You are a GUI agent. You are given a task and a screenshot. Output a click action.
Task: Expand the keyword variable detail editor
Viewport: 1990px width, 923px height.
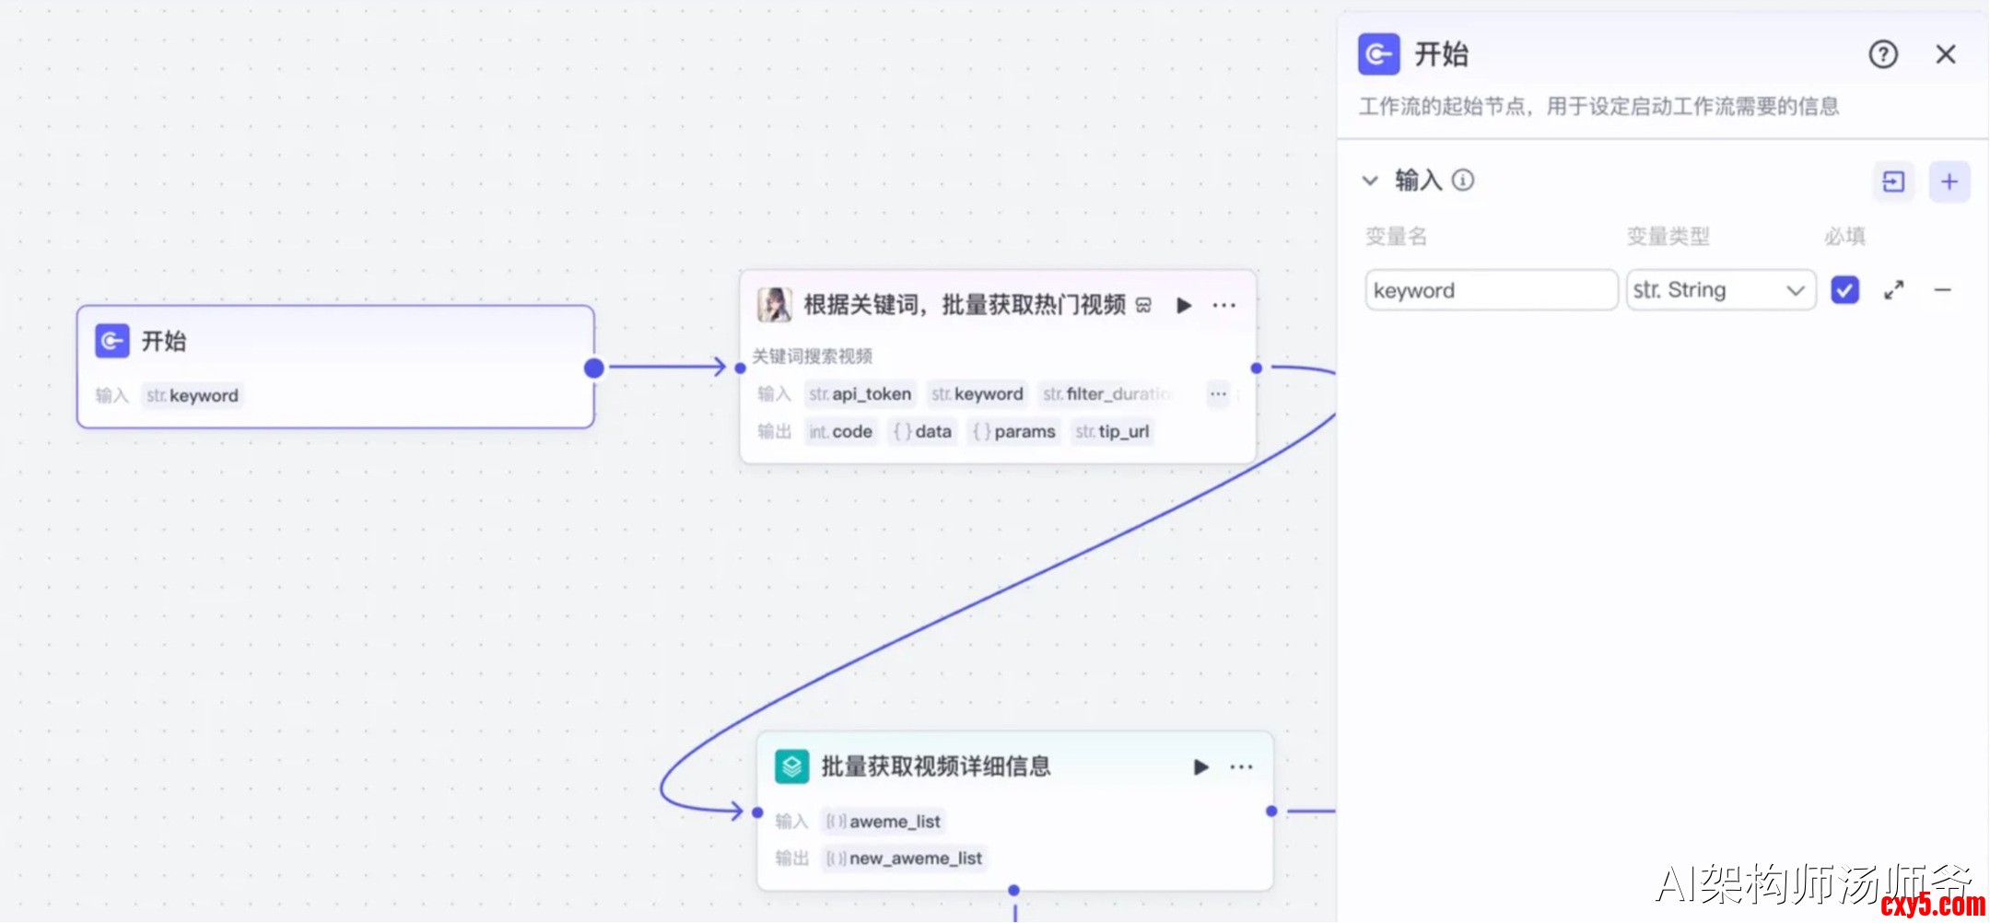point(1893,290)
